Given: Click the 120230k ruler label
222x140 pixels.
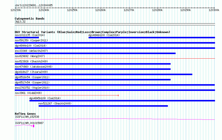Looking at the screenshot, I should (x=16, y=10).
